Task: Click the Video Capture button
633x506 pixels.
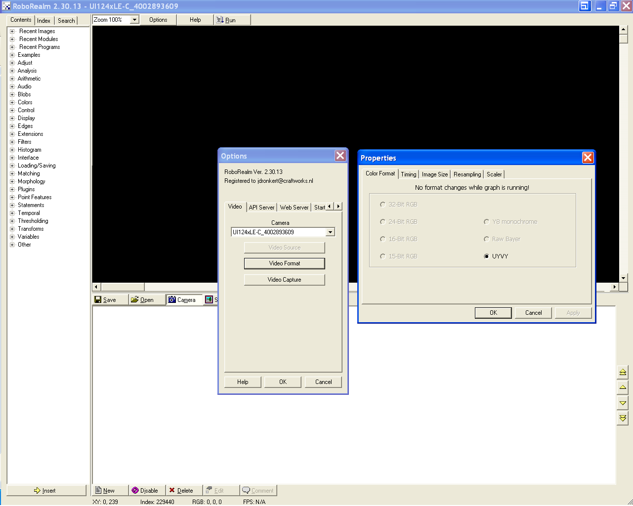Action: coord(284,280)
